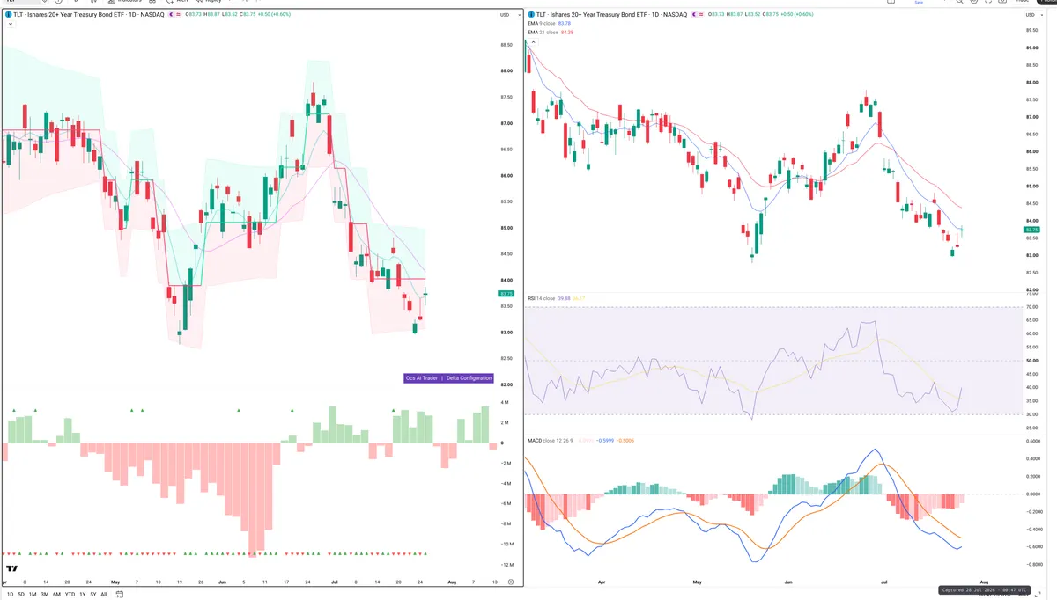Screen dimensions: 1057x600
Task: Open the go-to-date calendar icon near All
Action: pos(120,595)
